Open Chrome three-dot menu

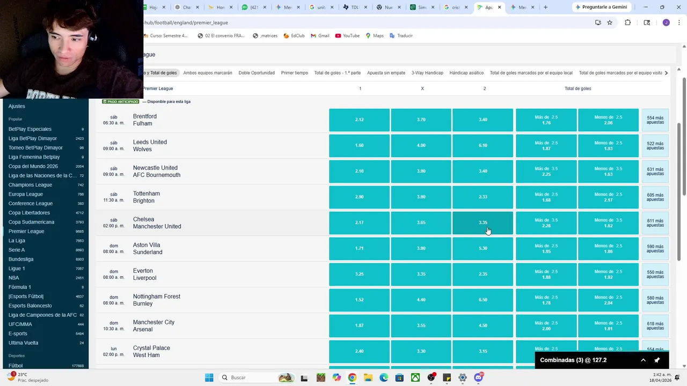coord(679,23)
